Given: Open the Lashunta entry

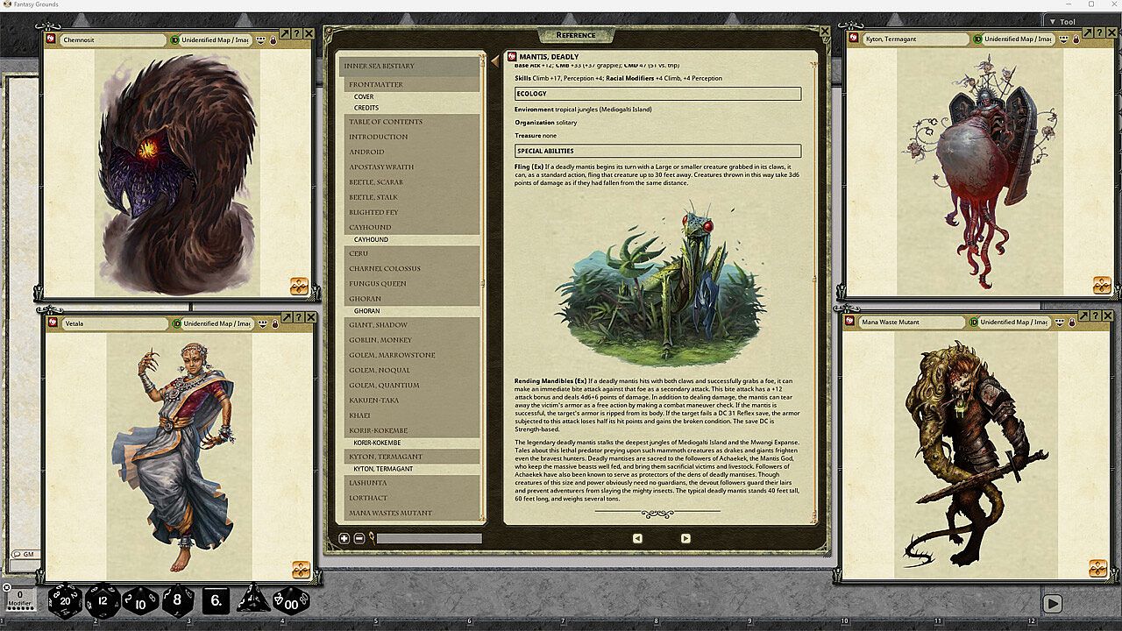Looking at the screenshot, I should pos(412,483).
